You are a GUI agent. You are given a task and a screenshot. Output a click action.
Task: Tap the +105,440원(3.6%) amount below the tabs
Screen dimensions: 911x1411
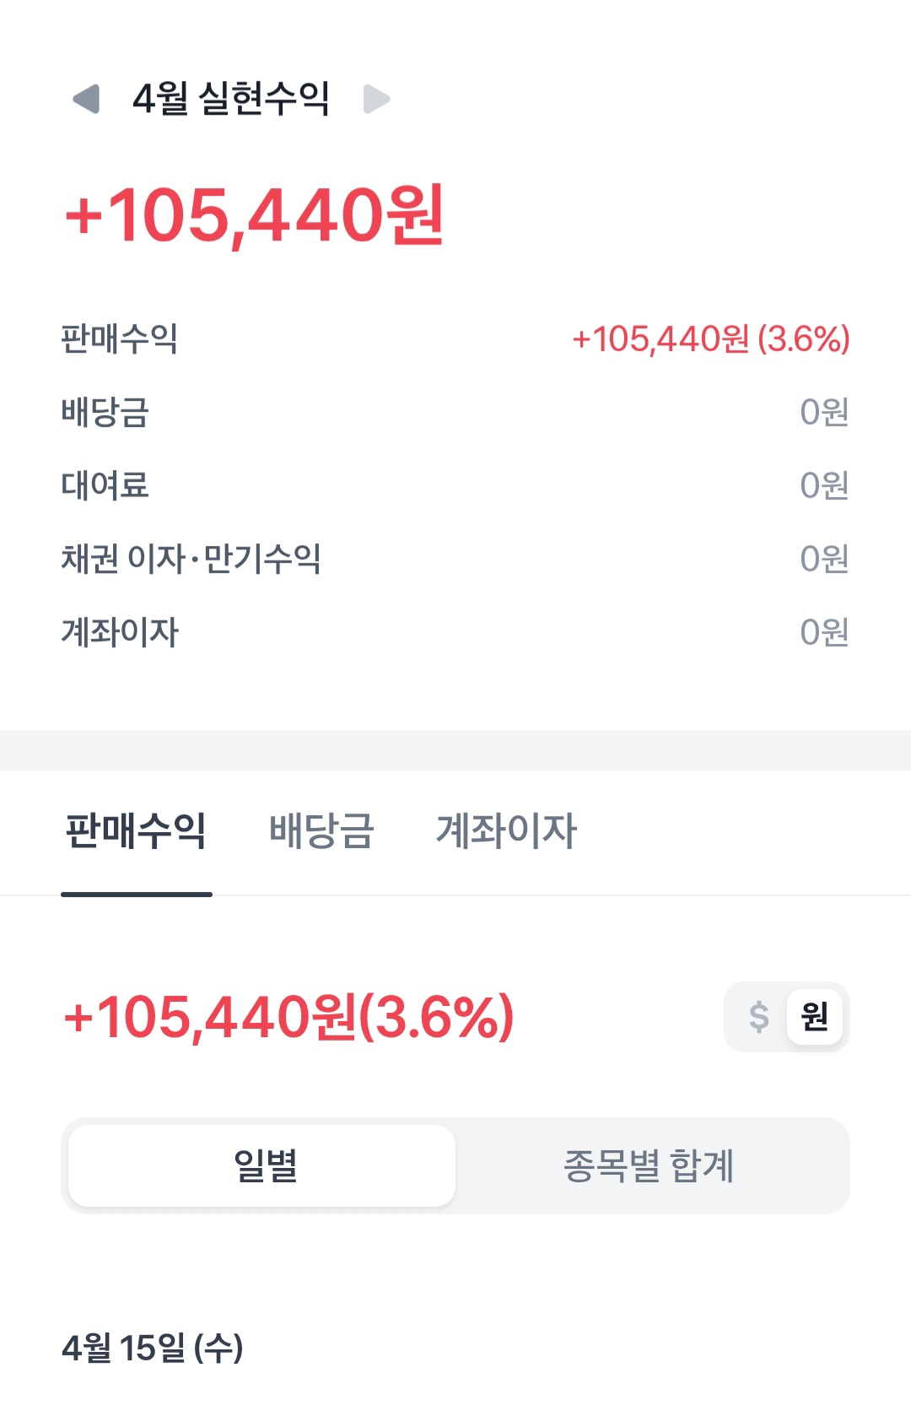point(288,1017)
